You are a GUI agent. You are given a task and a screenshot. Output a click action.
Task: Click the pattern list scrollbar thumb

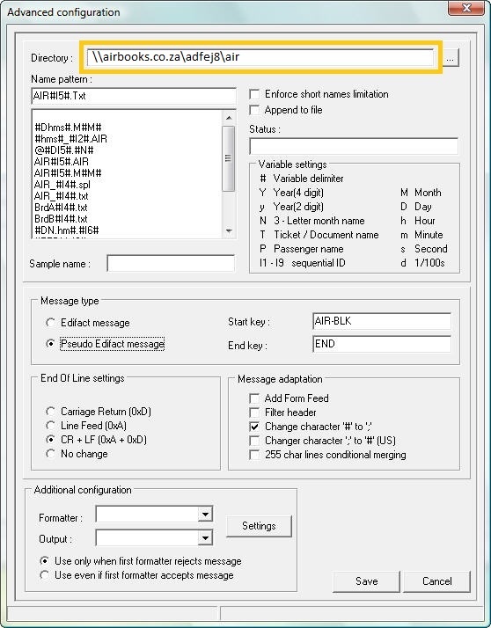(229, 158)
